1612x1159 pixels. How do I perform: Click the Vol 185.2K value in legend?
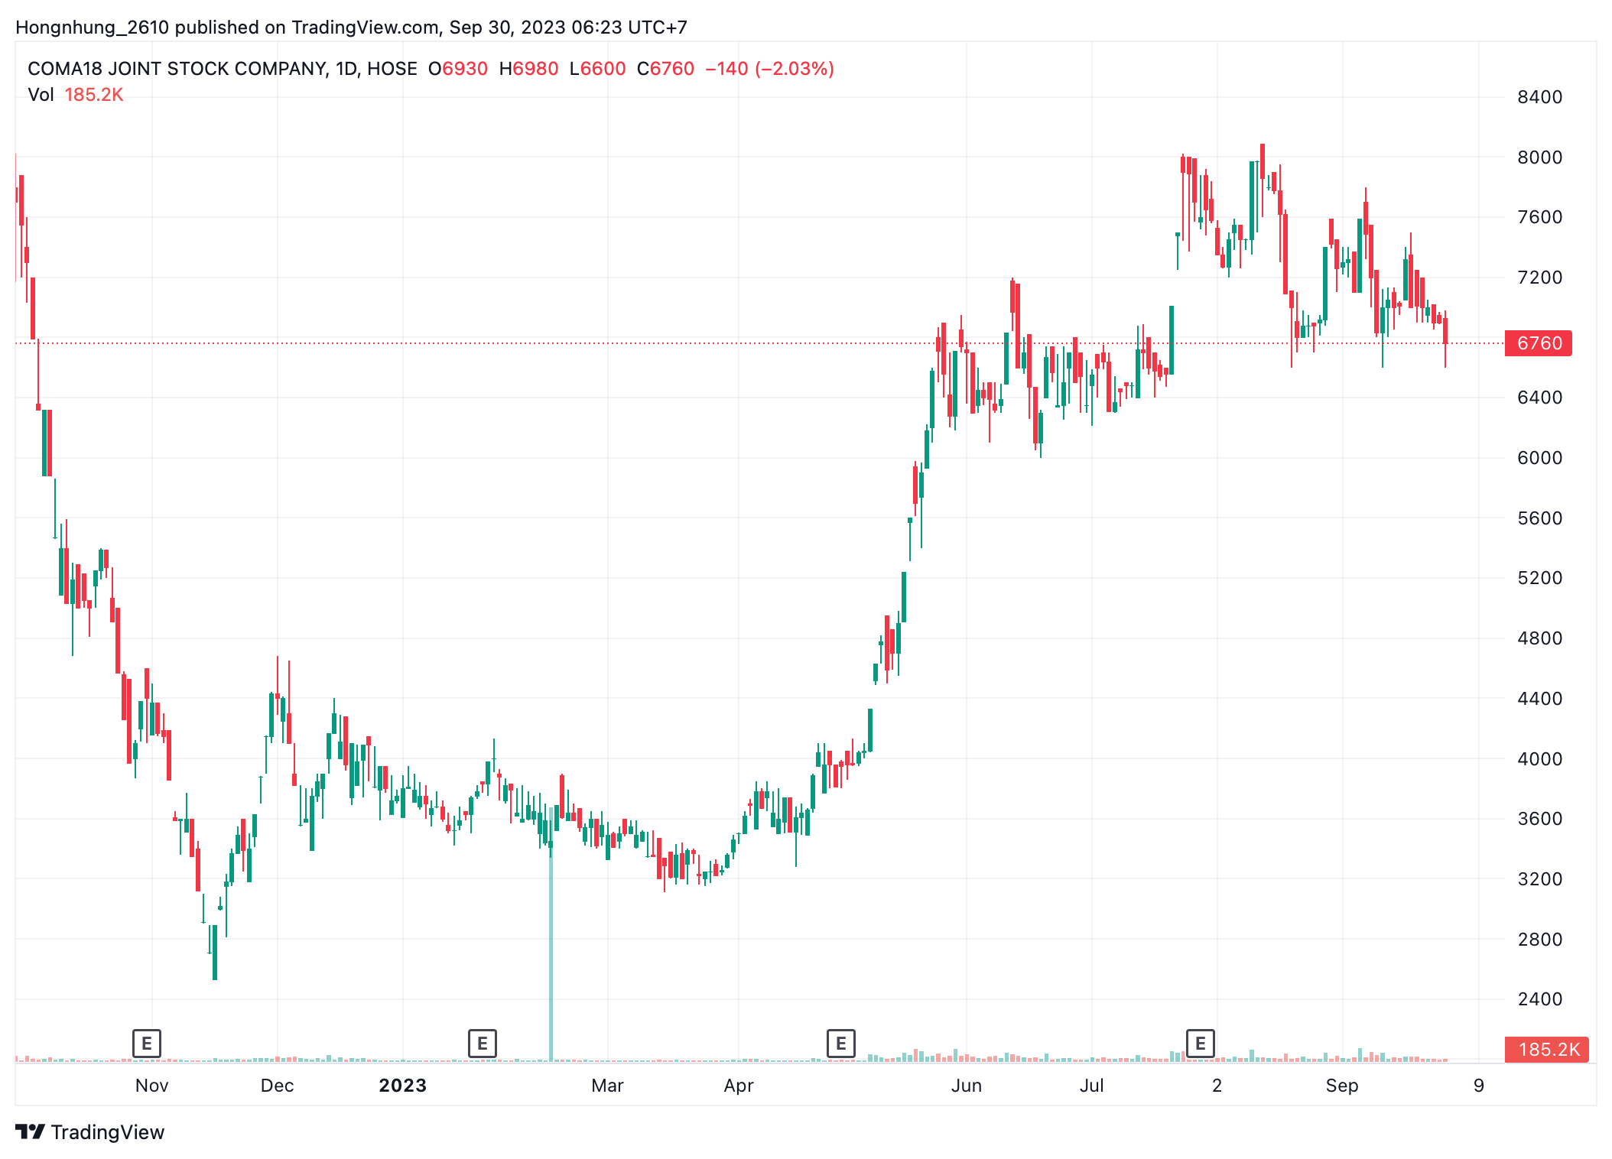coord(94,95)
